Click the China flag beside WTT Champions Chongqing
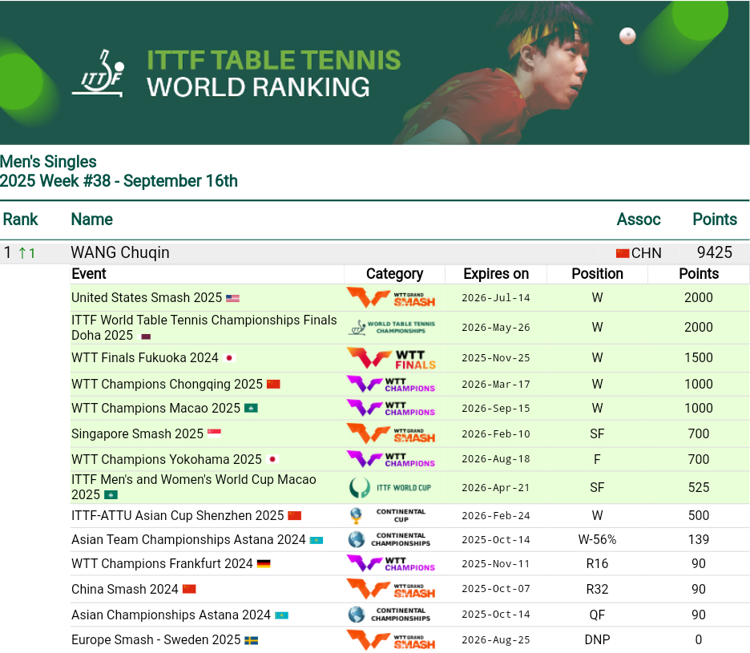This screenshot has width=750, height=653. [273, 384]
